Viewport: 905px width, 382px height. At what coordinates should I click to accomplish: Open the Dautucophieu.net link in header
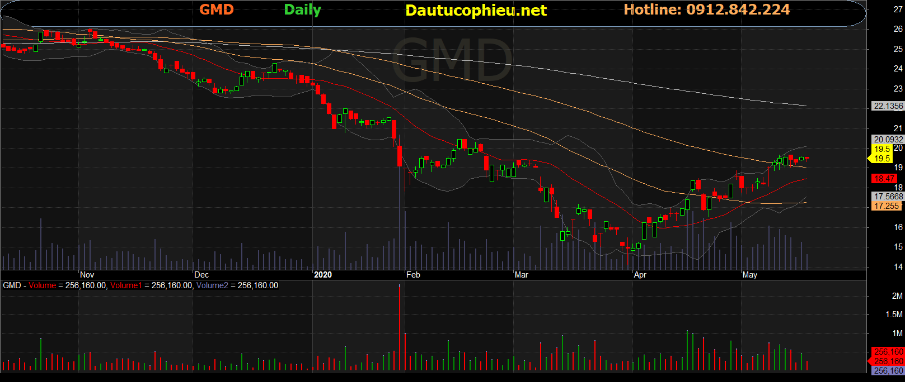pyautogui.click(x=476, y=11)
